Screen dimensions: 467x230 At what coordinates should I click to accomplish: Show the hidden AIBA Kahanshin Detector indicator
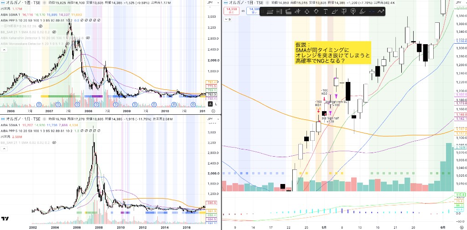pos(88,38)
